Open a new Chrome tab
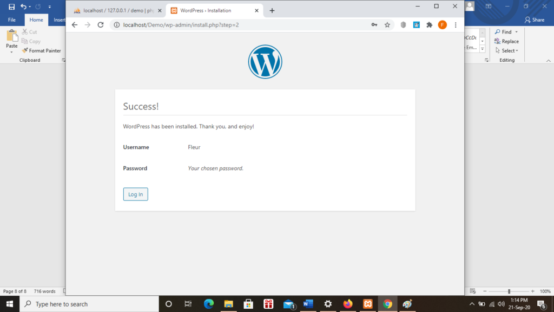554x312 pixels. click(272, 11)
